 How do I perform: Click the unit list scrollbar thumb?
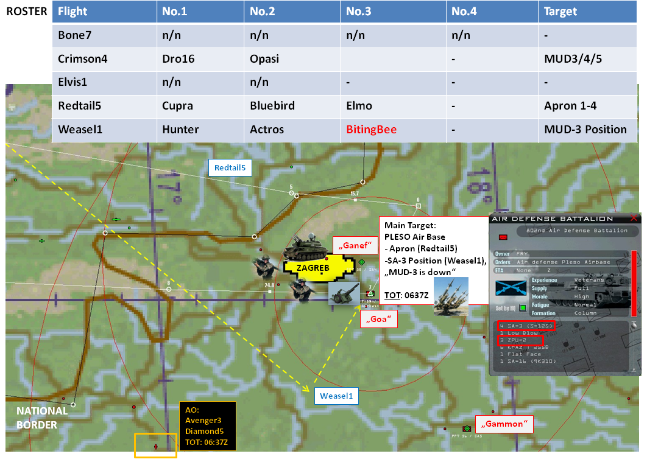(x=634, y=324)
